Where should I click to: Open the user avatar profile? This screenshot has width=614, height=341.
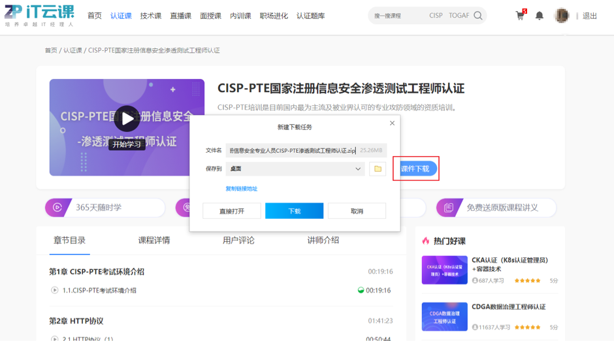pos(562,16)
